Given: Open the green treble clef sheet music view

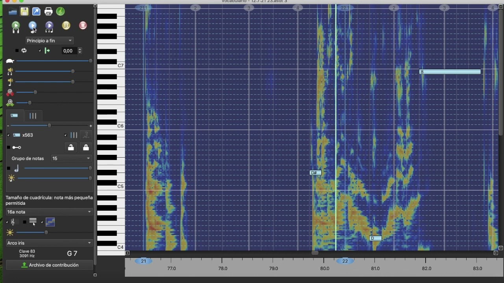Looking at the screenshot, I should click(60, 11).
